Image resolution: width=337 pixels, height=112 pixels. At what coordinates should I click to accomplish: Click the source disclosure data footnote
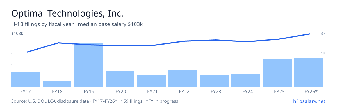95,101
